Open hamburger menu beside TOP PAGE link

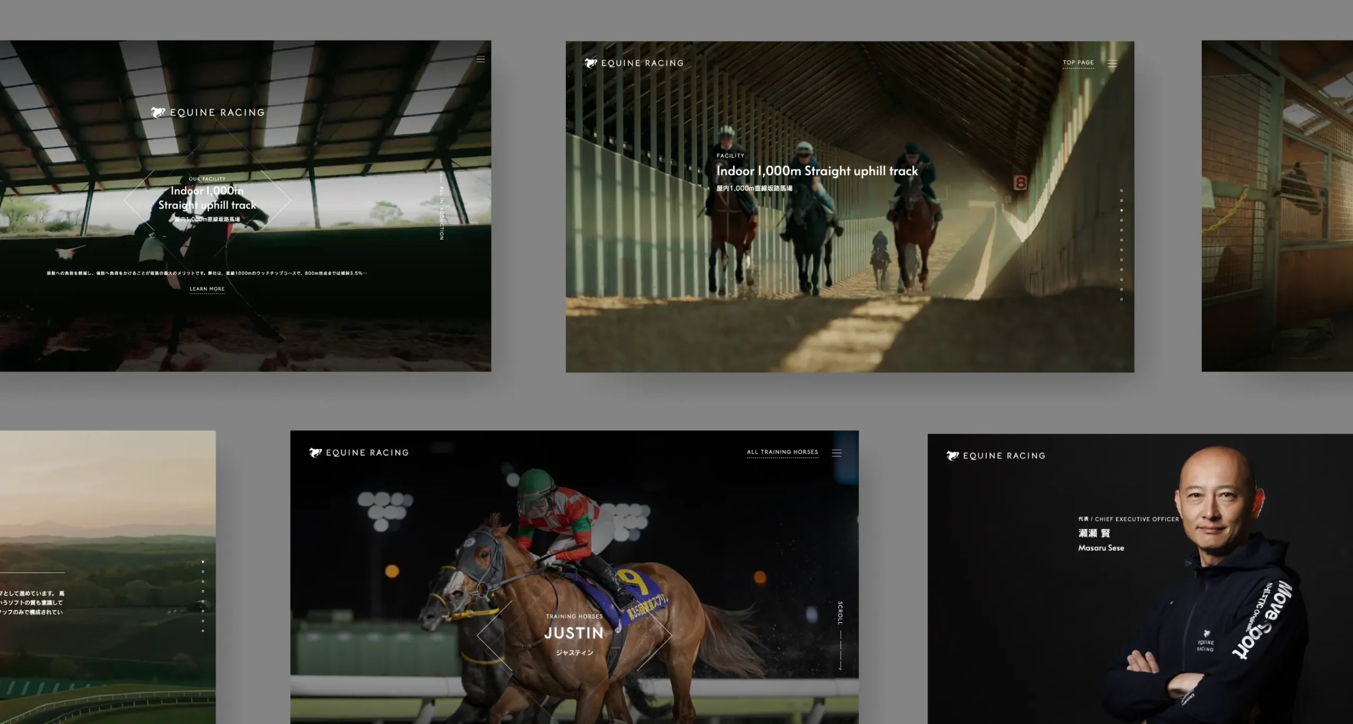coord(1113,63)
